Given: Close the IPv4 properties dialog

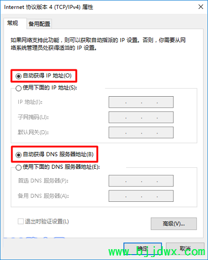Looking at the screenshot, I should [x=201, y=7].
